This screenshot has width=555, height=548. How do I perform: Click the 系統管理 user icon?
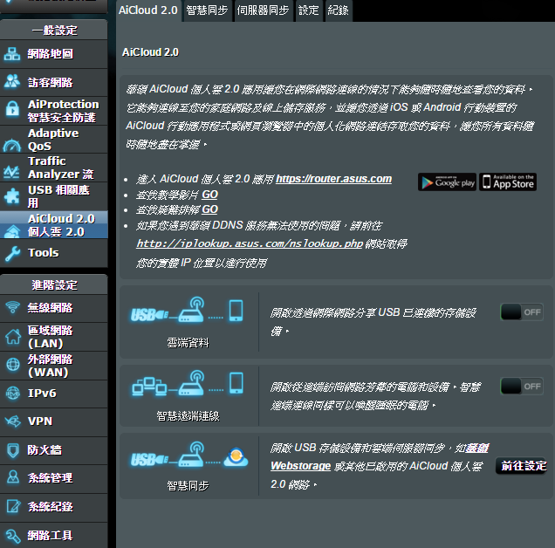tap(13, 477)
